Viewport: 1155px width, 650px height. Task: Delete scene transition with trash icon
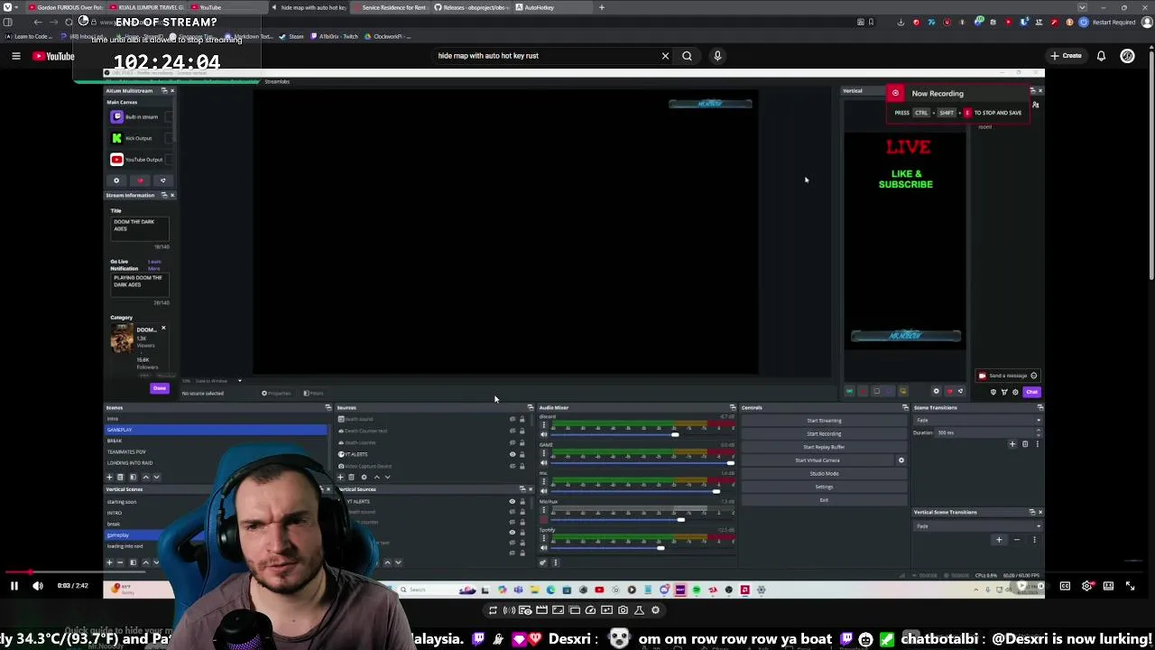point(1025,444)
